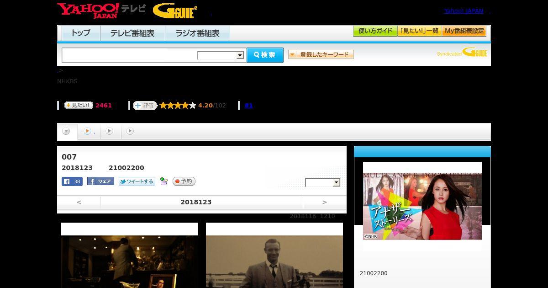Select the first down-arrow program tab

[66, 131]
